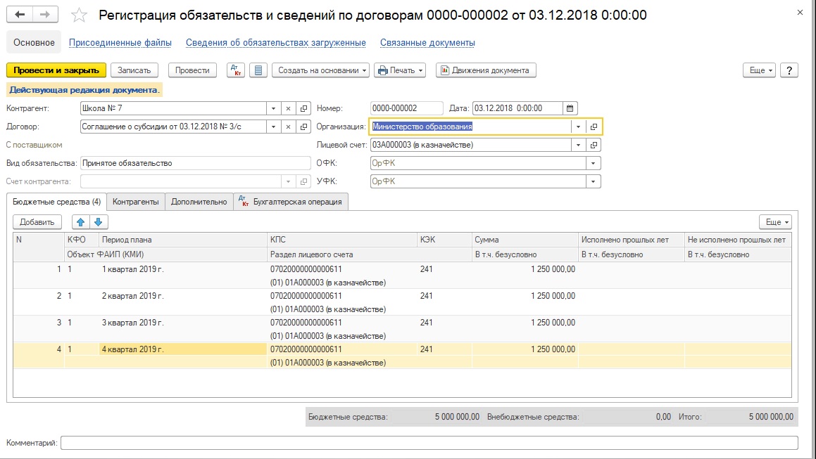The width and height of the screenshot is (816, 459).
Task: Expand the Лицевой счет dropdown list
Action: click(578, 145)
